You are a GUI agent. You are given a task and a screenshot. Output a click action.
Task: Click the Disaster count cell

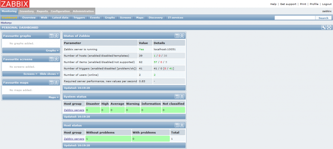[x=93, y=110]
